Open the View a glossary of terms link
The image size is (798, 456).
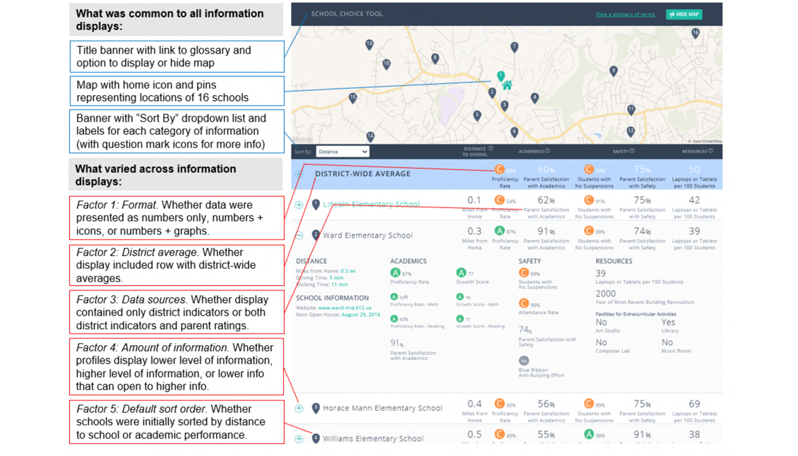point(624,15)
